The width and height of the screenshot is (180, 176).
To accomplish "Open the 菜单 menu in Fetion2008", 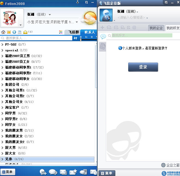I will pyautogui.click(x=8, y=172).
